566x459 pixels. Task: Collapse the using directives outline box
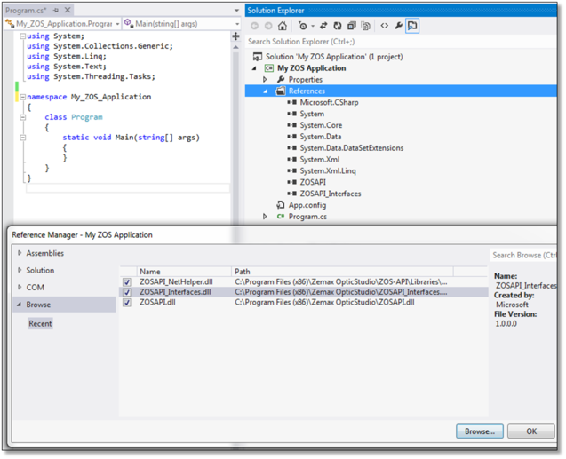(x=23, y=36)
